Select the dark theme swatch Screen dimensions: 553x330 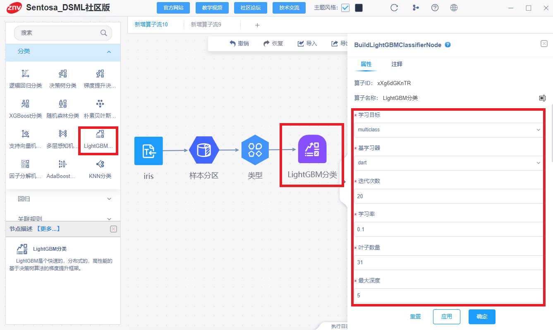coord(359,8)
